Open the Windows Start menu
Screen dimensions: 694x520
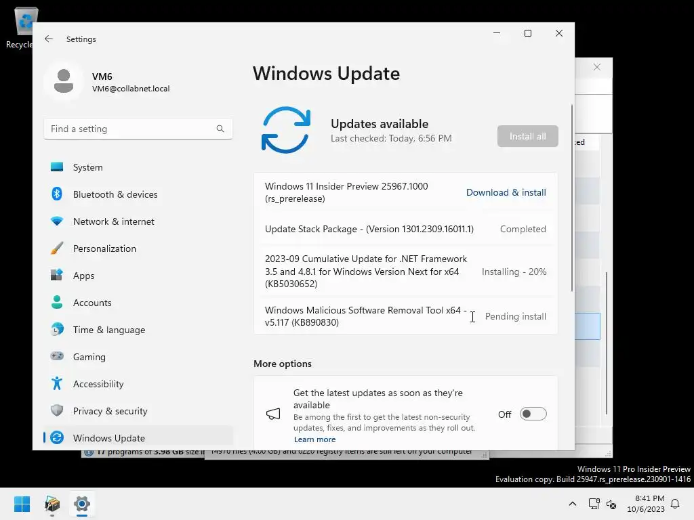coord(22,504)
